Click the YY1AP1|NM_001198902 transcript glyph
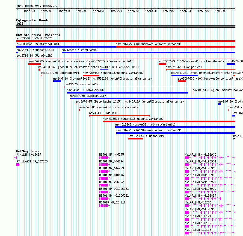The height and width of the screenshot is (236, 243). (x=210, y=178)
